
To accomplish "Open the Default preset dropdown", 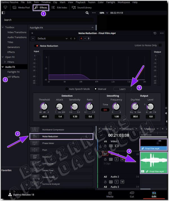I will (52, 39).
